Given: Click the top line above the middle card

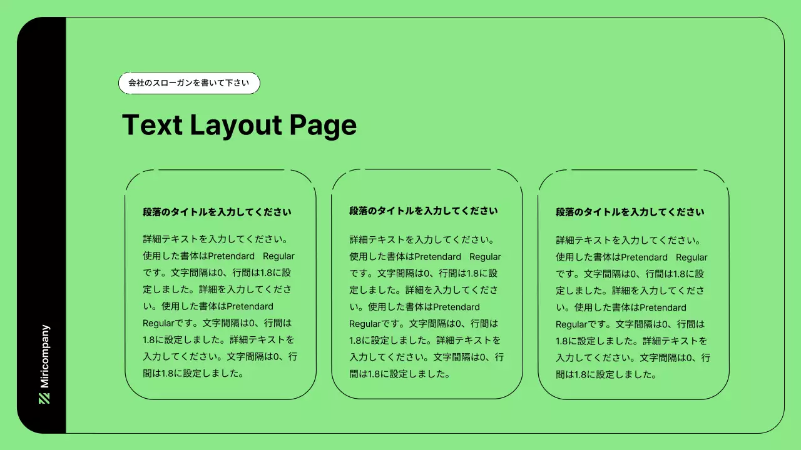Looking at the screenshot, I should 427,169.
